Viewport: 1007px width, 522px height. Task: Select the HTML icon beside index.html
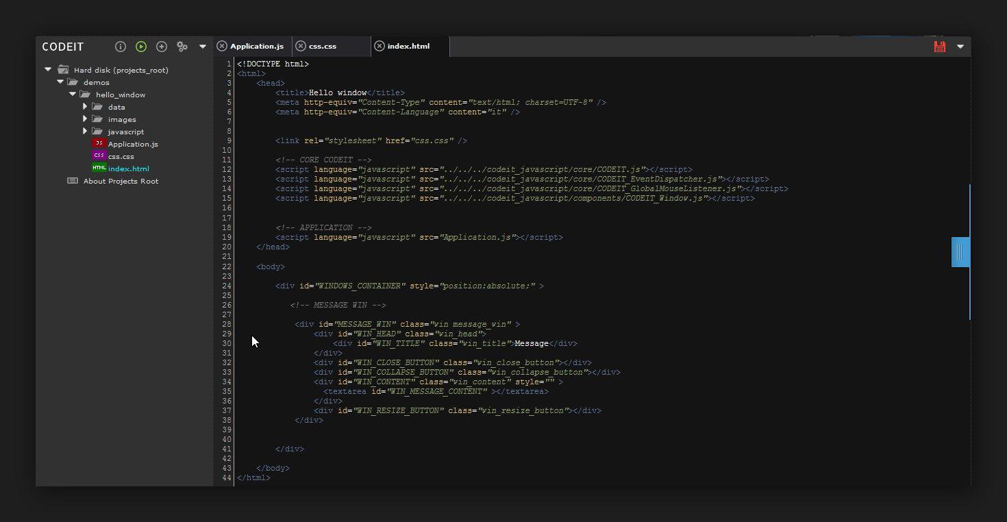pos(99,169)
